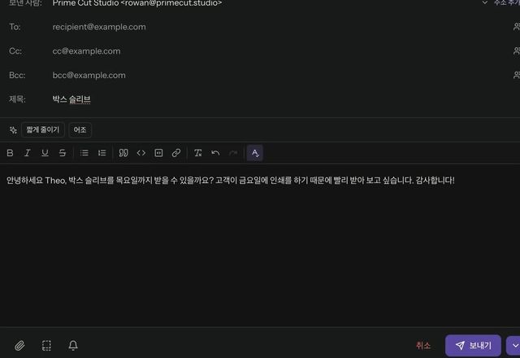520x358 pixels.
Task: Click the 어조 tone button
Action: 80,130
